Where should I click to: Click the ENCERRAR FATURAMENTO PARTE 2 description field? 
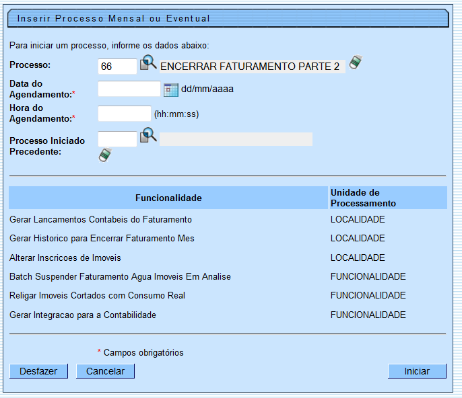252,66
